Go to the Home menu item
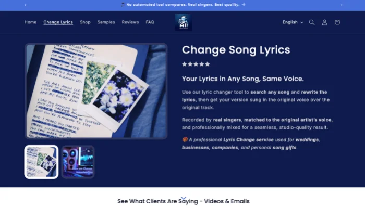 [30, 22]
